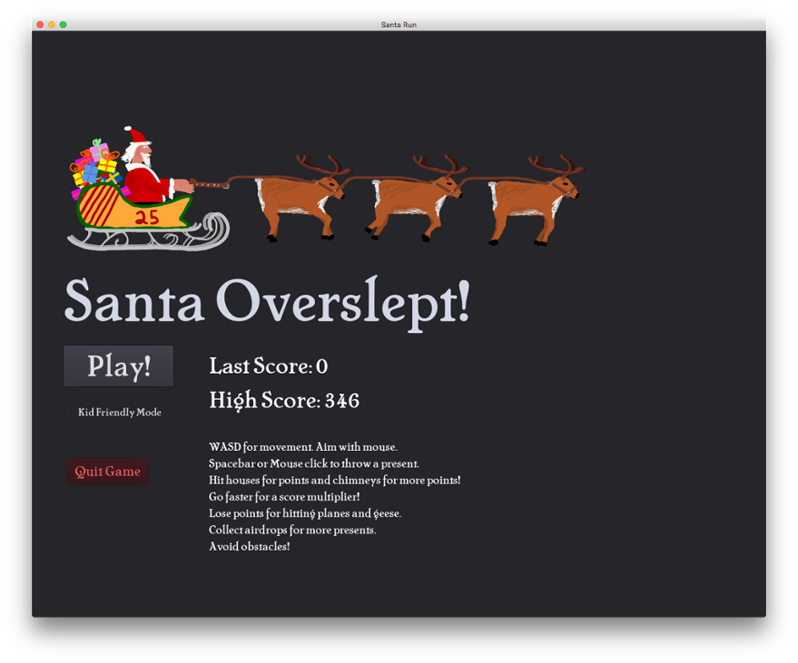798x663 pixels.
Task: Click the Avoid obstacles! instruction line
Action: pos(249,546)
